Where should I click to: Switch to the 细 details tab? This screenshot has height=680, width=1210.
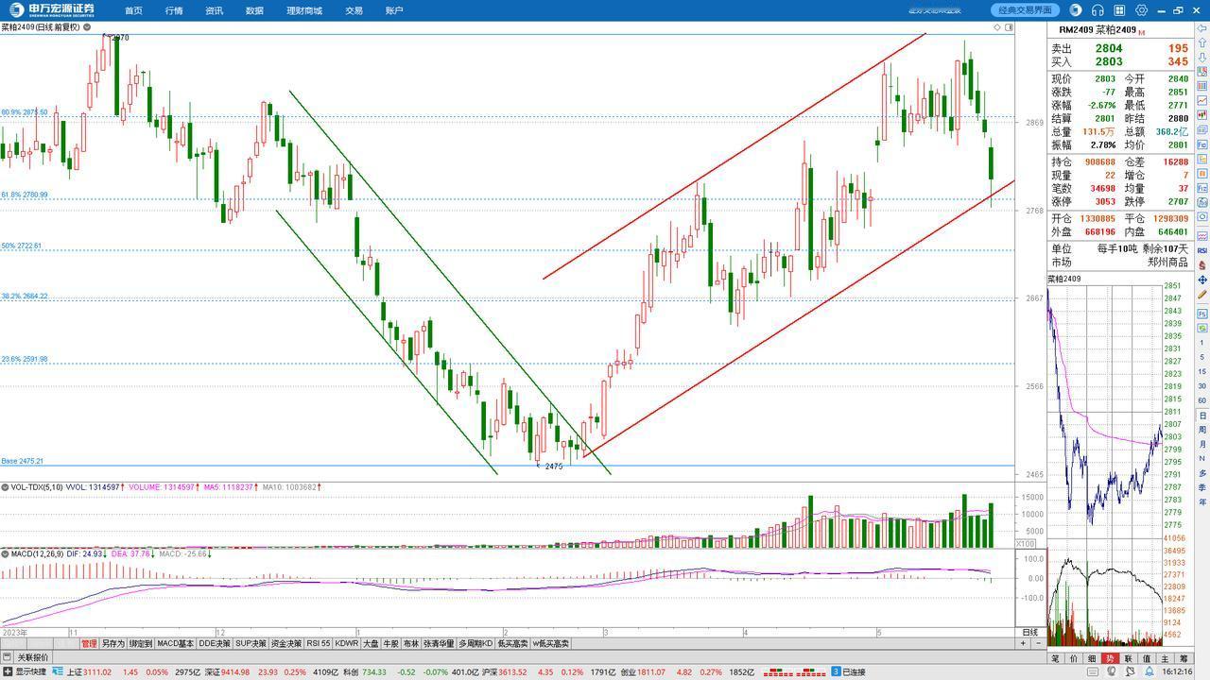click(x=1092, y=658)
